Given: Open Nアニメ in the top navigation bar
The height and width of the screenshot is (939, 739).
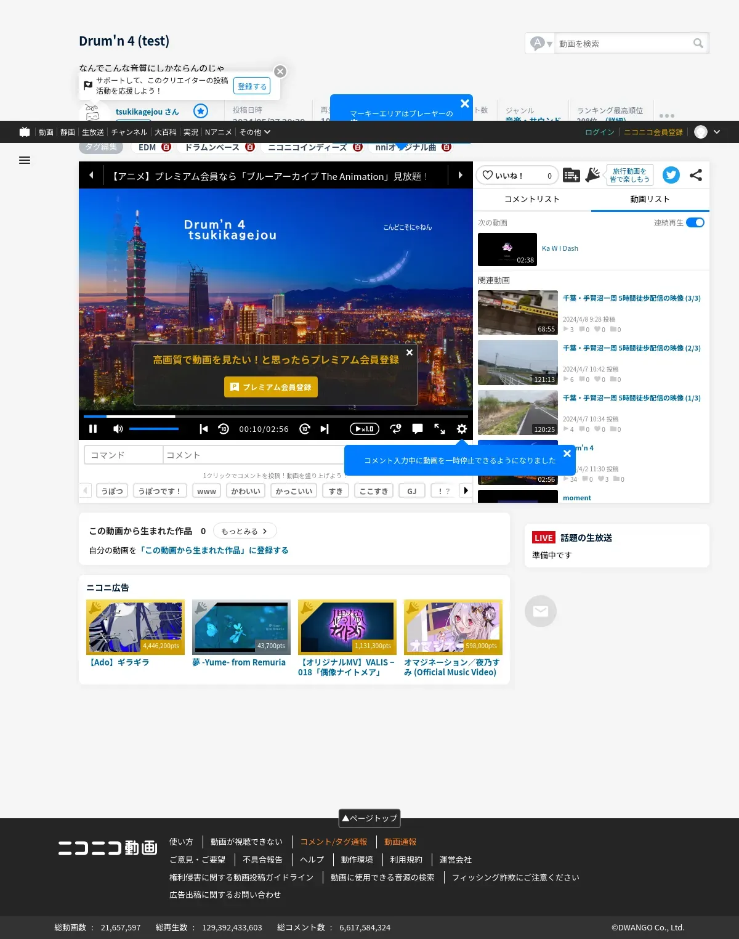Looking at the screenshot, I should (219, 132).
